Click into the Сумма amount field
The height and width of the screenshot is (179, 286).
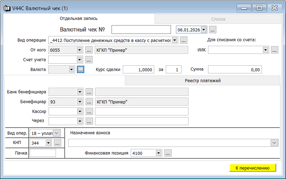coord(235,70)
